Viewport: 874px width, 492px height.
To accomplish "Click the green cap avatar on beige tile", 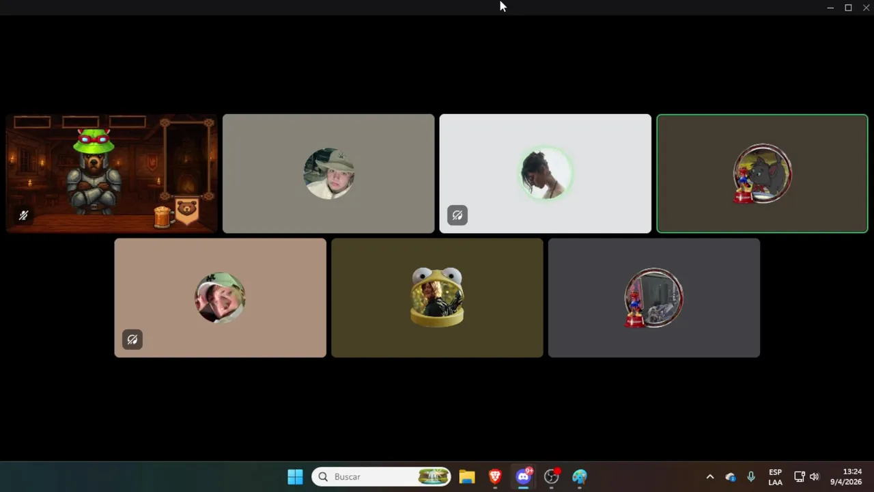I will tap(220, 297).
